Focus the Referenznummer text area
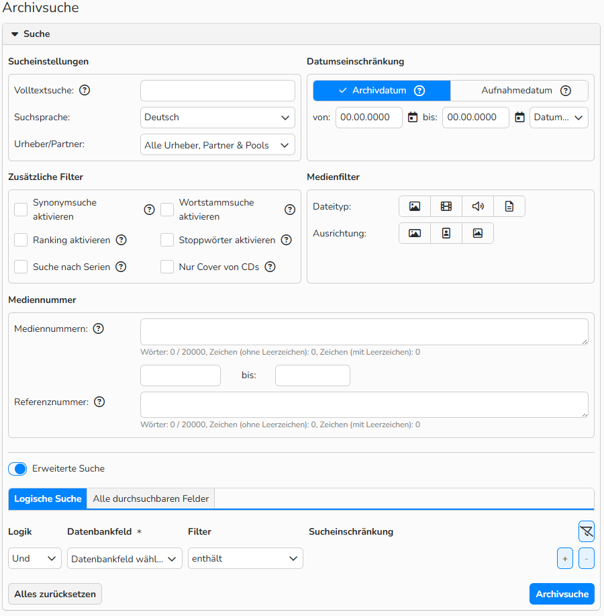604x616 pixels. pyautogui.click(x=364, y=404)
